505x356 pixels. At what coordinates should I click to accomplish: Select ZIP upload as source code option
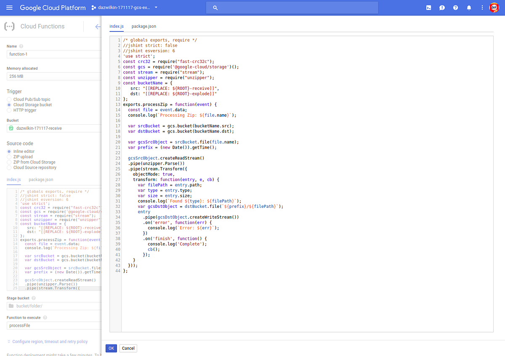pyautogui.click(x=10, y=157)
